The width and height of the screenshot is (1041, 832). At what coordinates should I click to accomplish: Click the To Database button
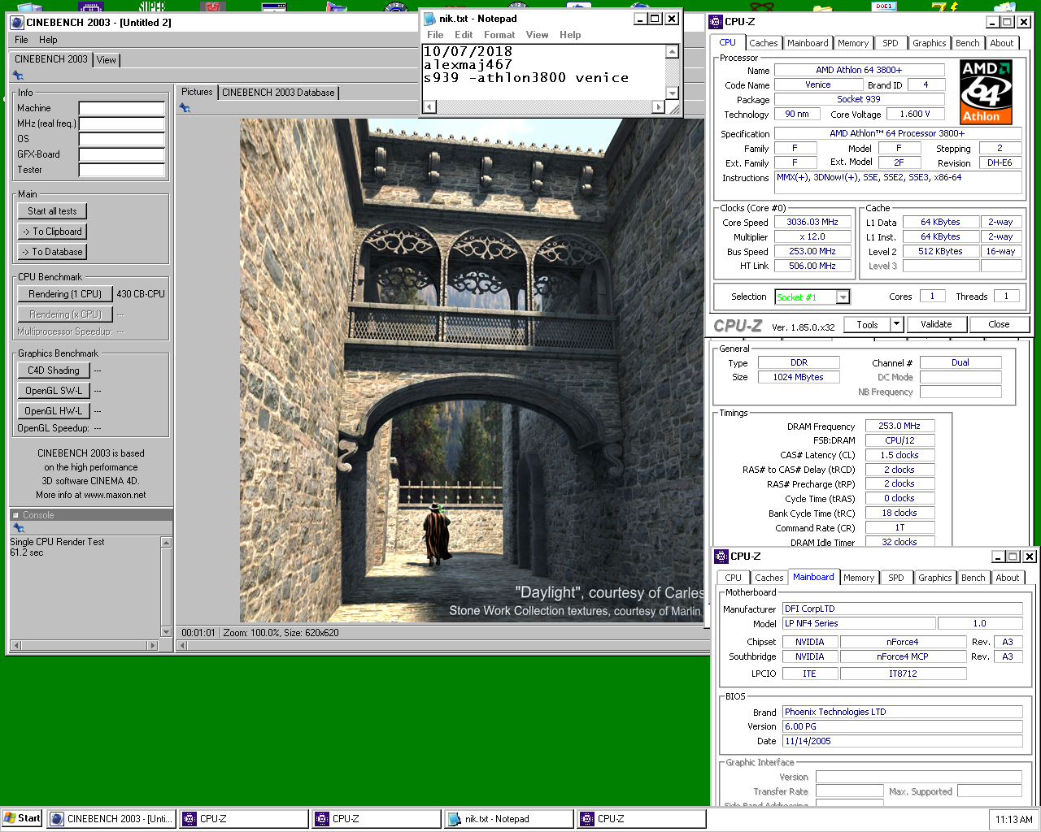pos(52,252)
